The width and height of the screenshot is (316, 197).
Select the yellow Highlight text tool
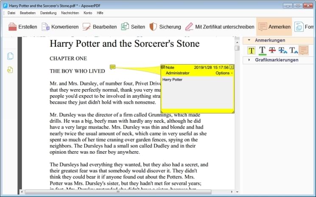pyautogui.click(x=252, y=51)
